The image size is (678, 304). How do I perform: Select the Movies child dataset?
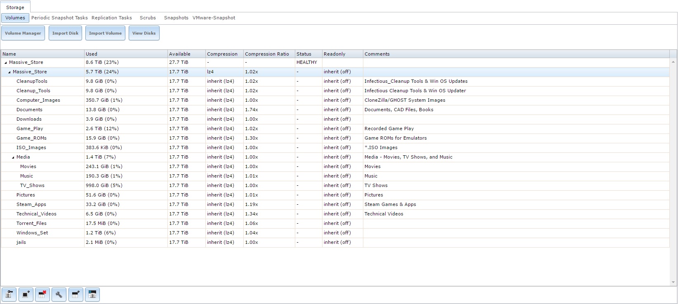28,167
